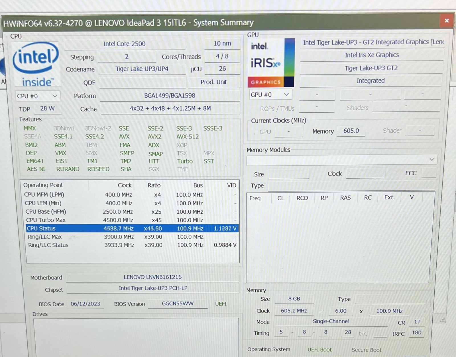Click the TDP value 28 W
Image resolution: width=456 pixels, height=357 pixels.
click(x=48, y=108)
